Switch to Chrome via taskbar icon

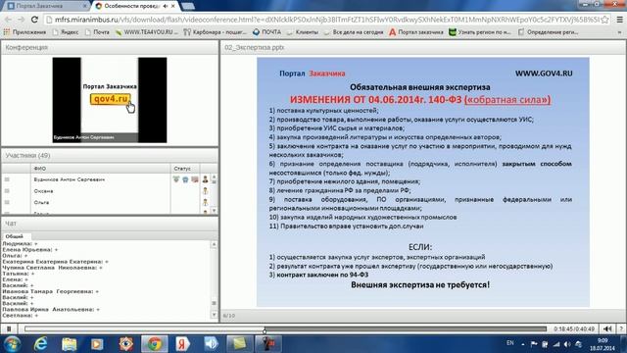pyautogui.click(x=155, y=344)
